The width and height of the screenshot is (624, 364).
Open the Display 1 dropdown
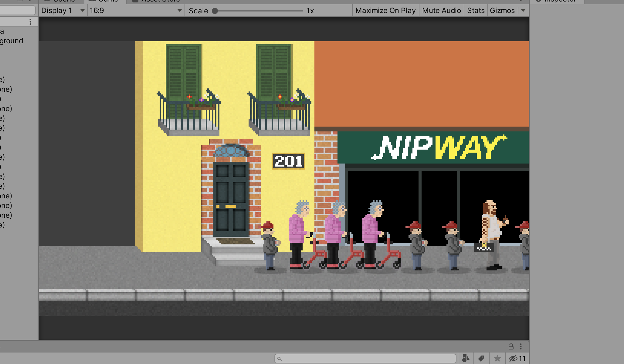pyautogui.click(x=63, y=11)
